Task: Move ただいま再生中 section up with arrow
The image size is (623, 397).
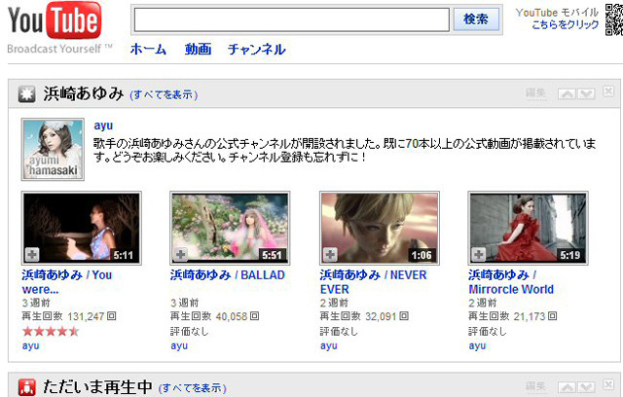Action: (567, 387)
